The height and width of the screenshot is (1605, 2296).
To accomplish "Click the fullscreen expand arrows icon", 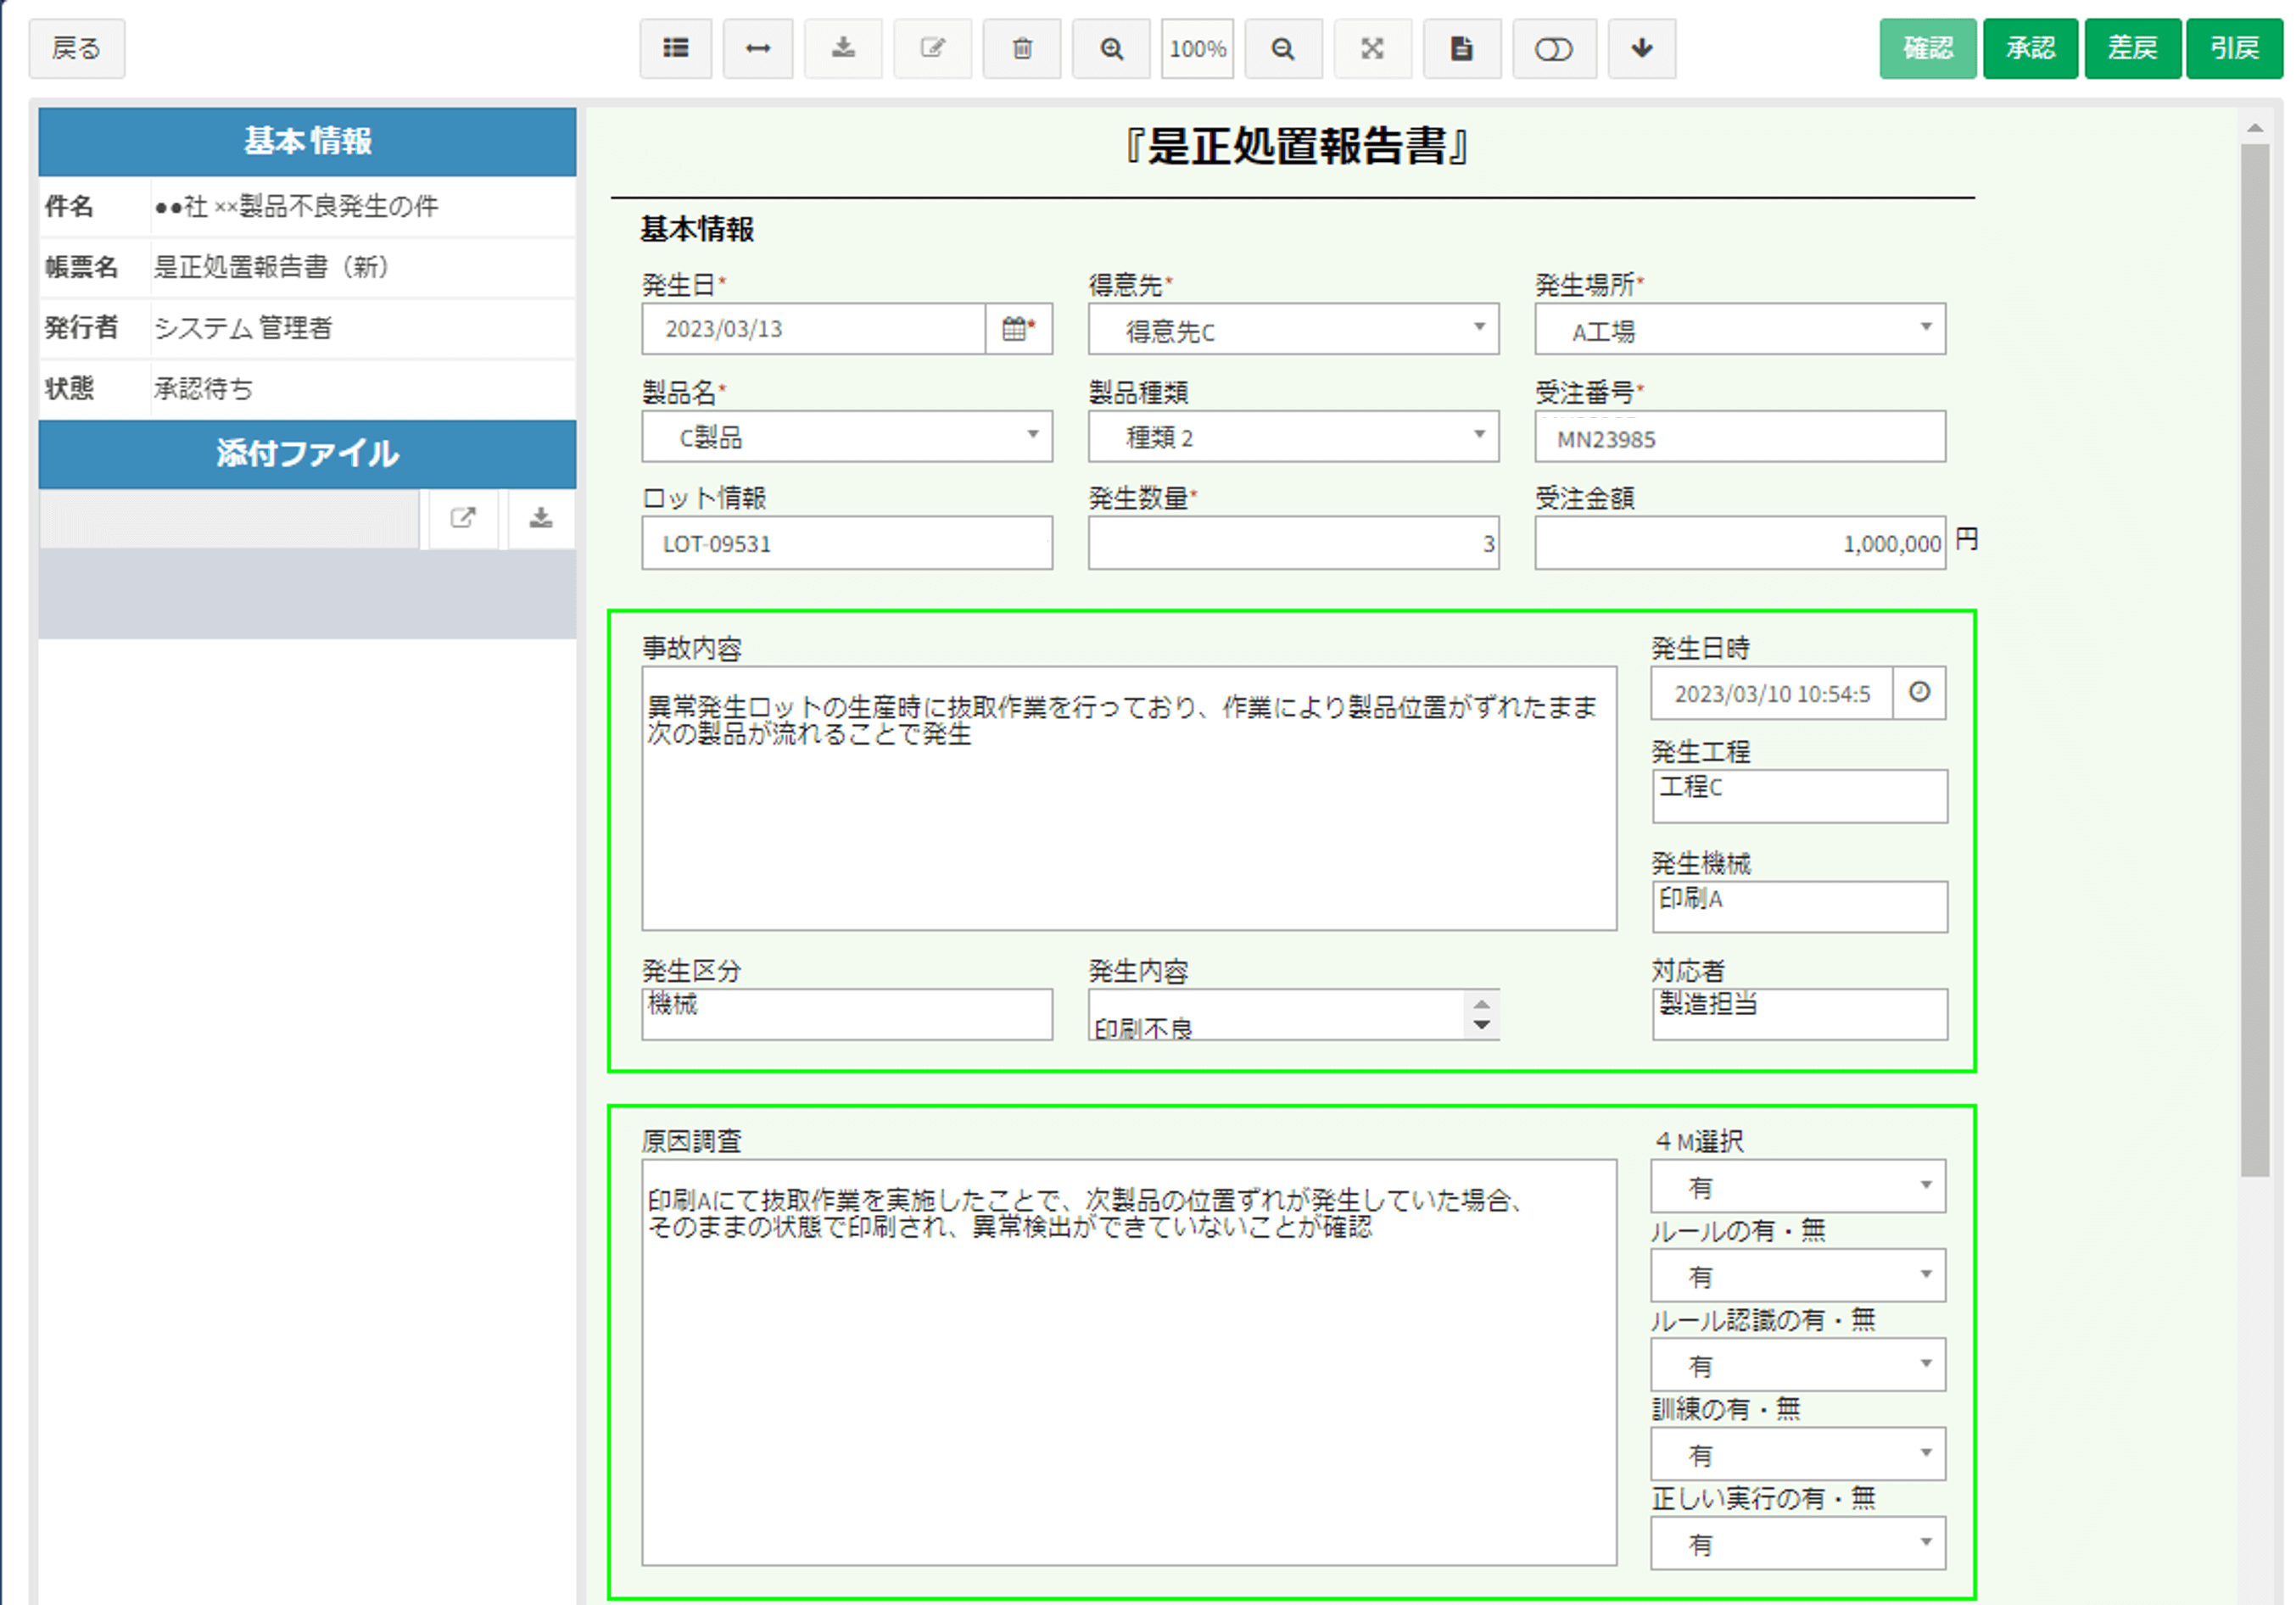I will click(x=1373, y=49).
